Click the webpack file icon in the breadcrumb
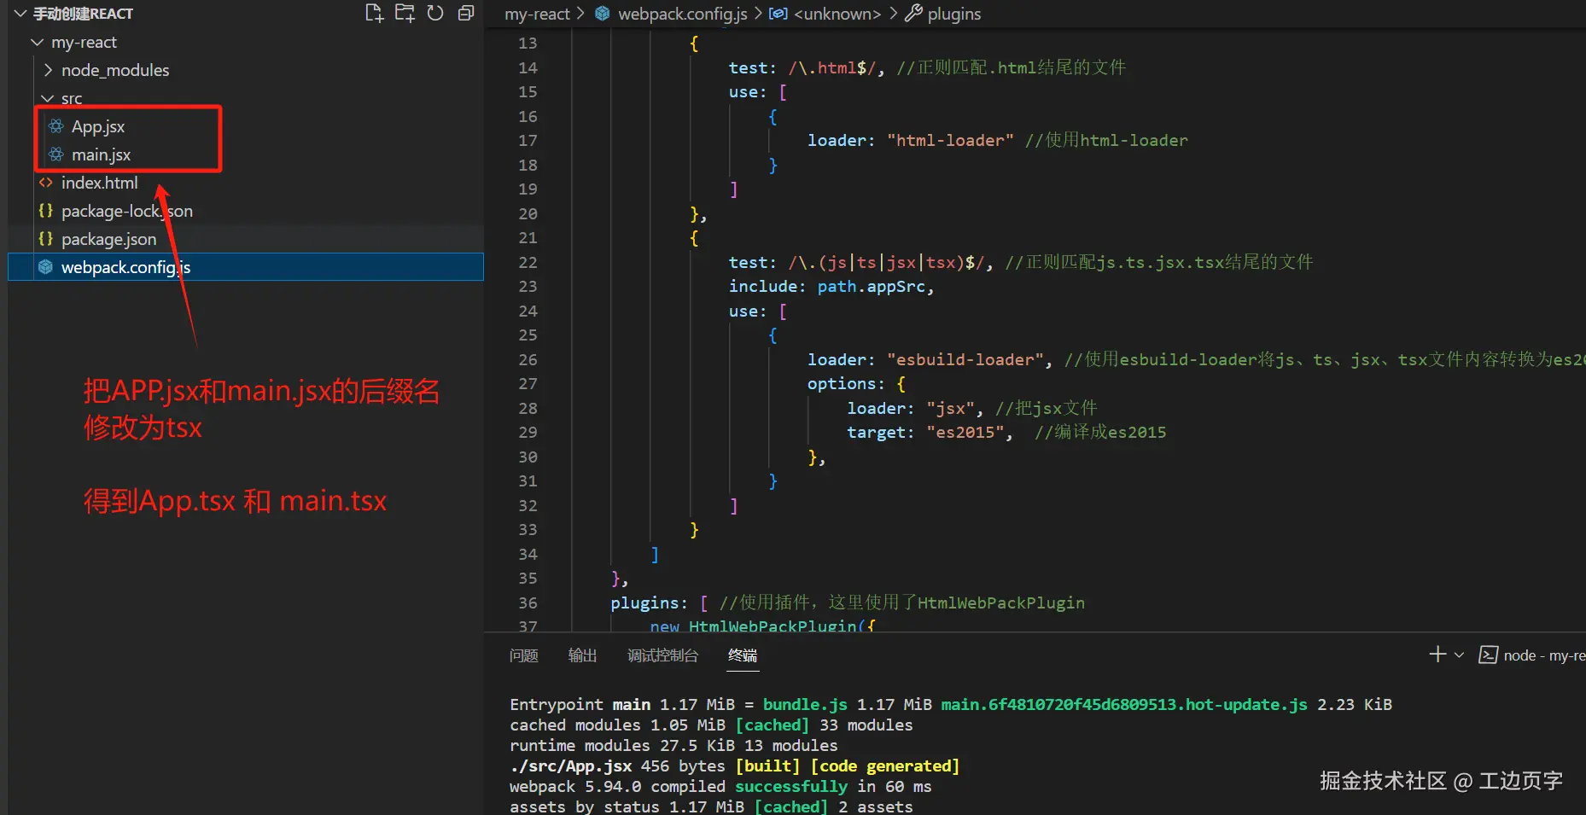The width and height of the screenshot is (1586, 815). (x=603, y=14)
